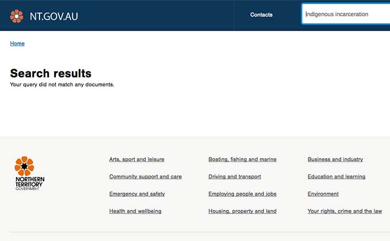Viewport: 390px width, 241px height.
Task: Go to Driving and transport
Action: pyautogui.click(x=235, y=177)
